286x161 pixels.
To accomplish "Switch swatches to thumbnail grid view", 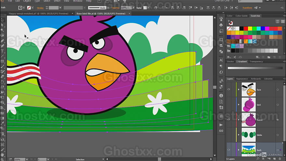I will tap(283, 21).
